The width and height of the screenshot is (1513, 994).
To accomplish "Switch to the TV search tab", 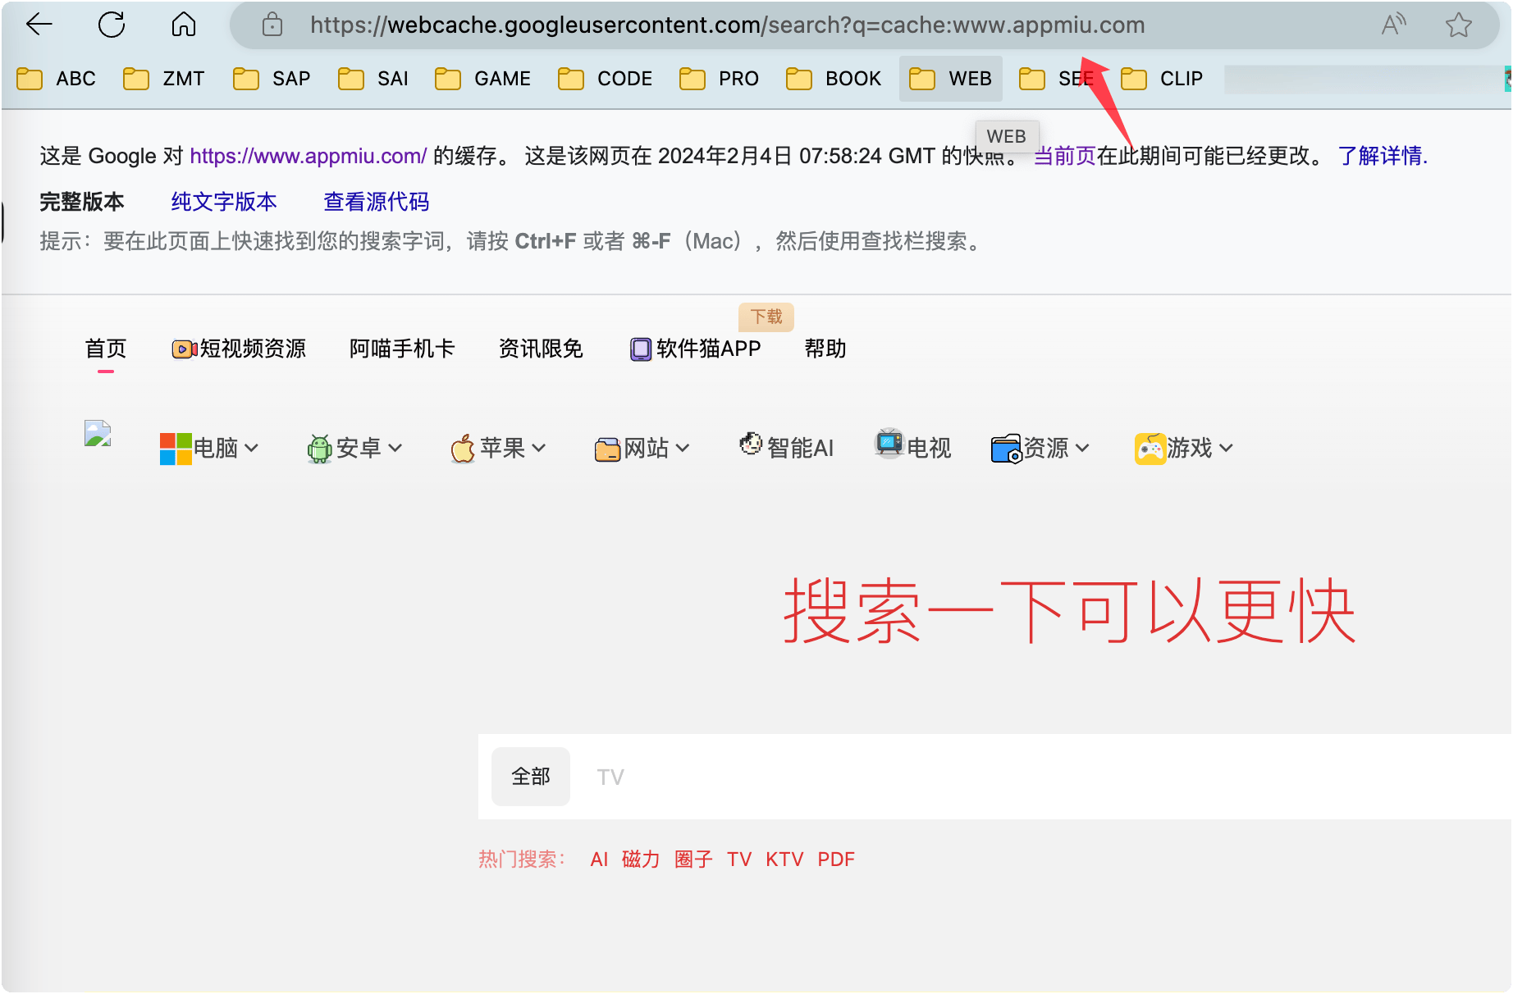I will click(610, 776).
